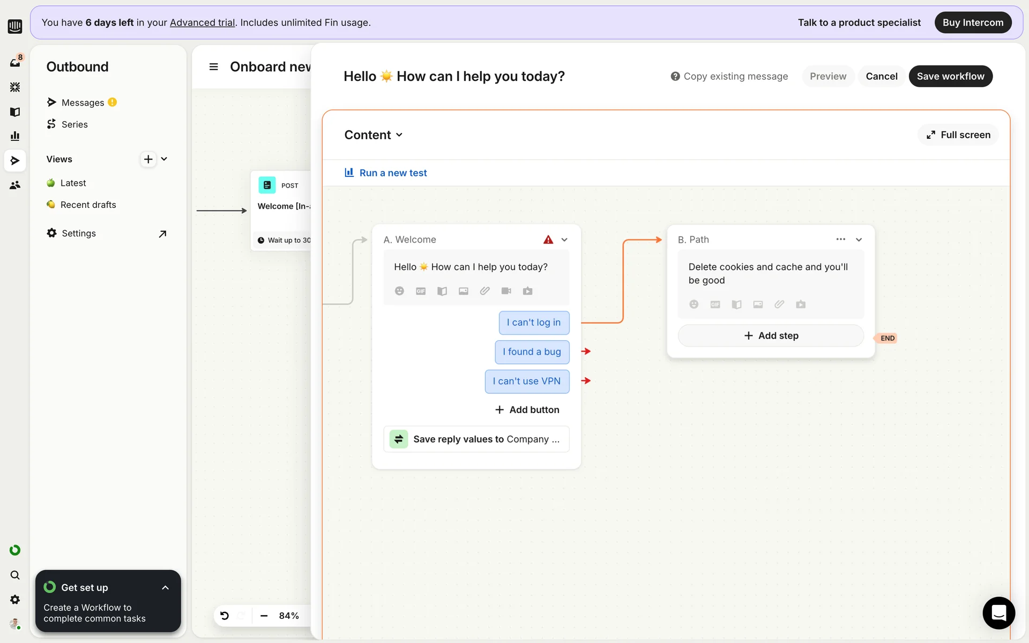Open Messages in Outbound sidebar
The width and height of the screenshot is (1029, 643).
83,102
